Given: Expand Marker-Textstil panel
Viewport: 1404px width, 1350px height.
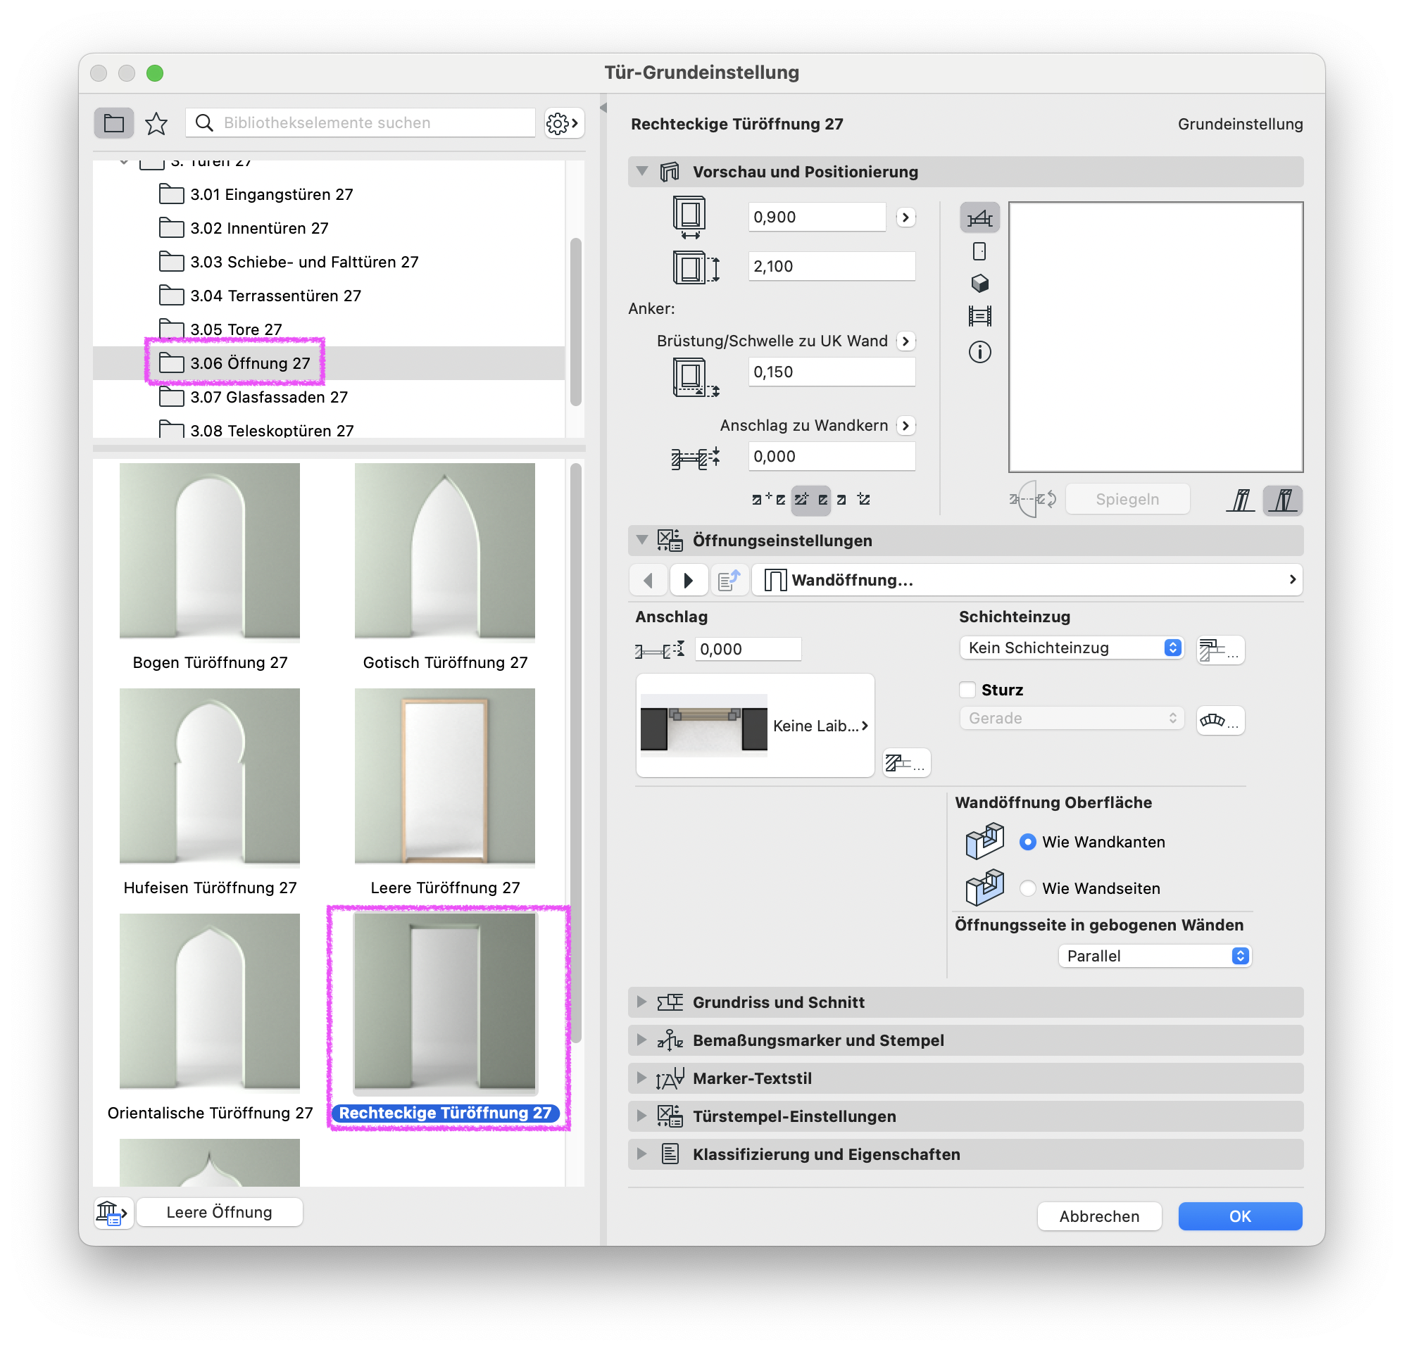Looking at the screenshot, I should point(642,1078).
